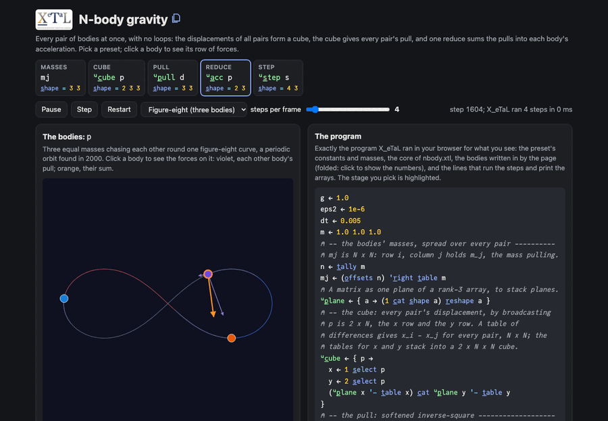
Task: Click 'shape' link in the STEP card
Action: (x=267, y=88)
